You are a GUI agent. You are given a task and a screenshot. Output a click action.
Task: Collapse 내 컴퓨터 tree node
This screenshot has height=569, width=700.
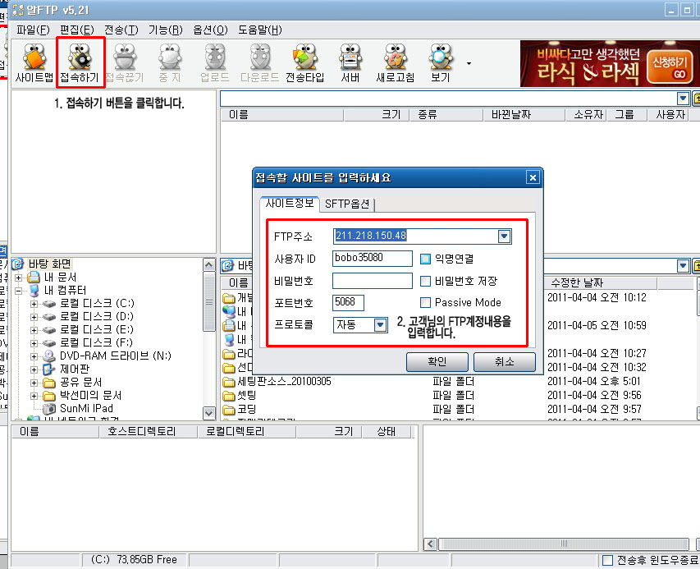[x=18, y=291]
